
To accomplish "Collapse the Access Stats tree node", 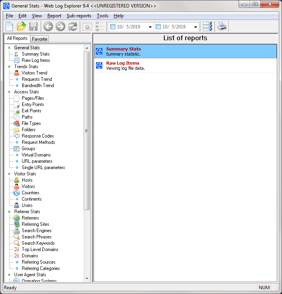I will [x=9, y=92].
